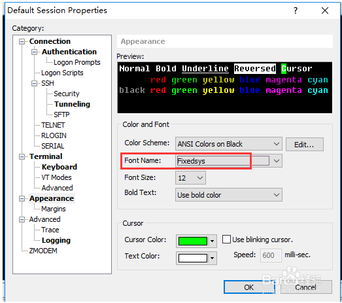
Task: Collapse the SSH tree node
Action: click(x=34, y=83)
